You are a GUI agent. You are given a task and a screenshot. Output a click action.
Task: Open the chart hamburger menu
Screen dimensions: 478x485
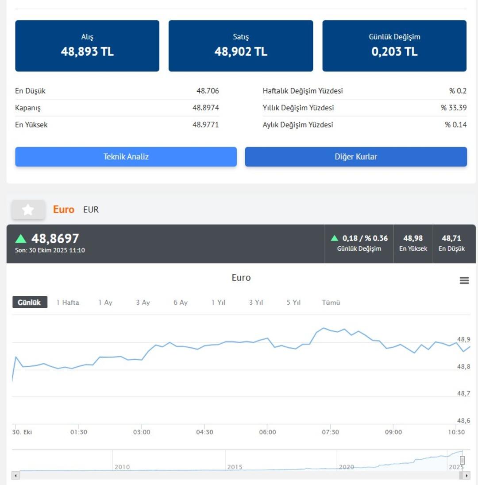pyautogui.click(x=464, y=280)
